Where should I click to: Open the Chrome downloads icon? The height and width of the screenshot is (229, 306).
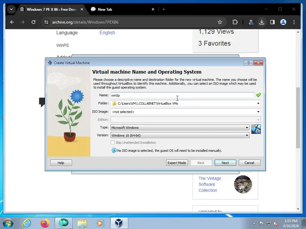click(262, 22)
